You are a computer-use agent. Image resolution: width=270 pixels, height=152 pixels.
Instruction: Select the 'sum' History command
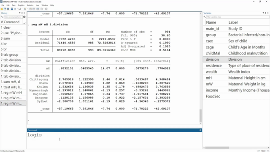point(13,38)
